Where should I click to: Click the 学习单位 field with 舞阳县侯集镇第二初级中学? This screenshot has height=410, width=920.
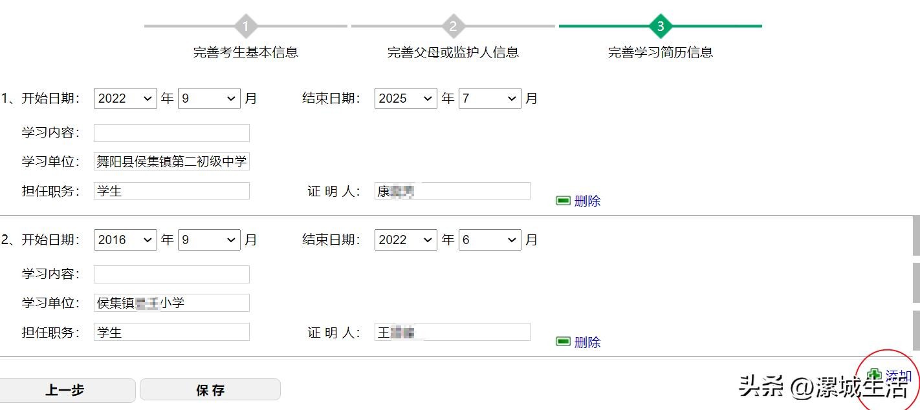[x=171, y=161]
